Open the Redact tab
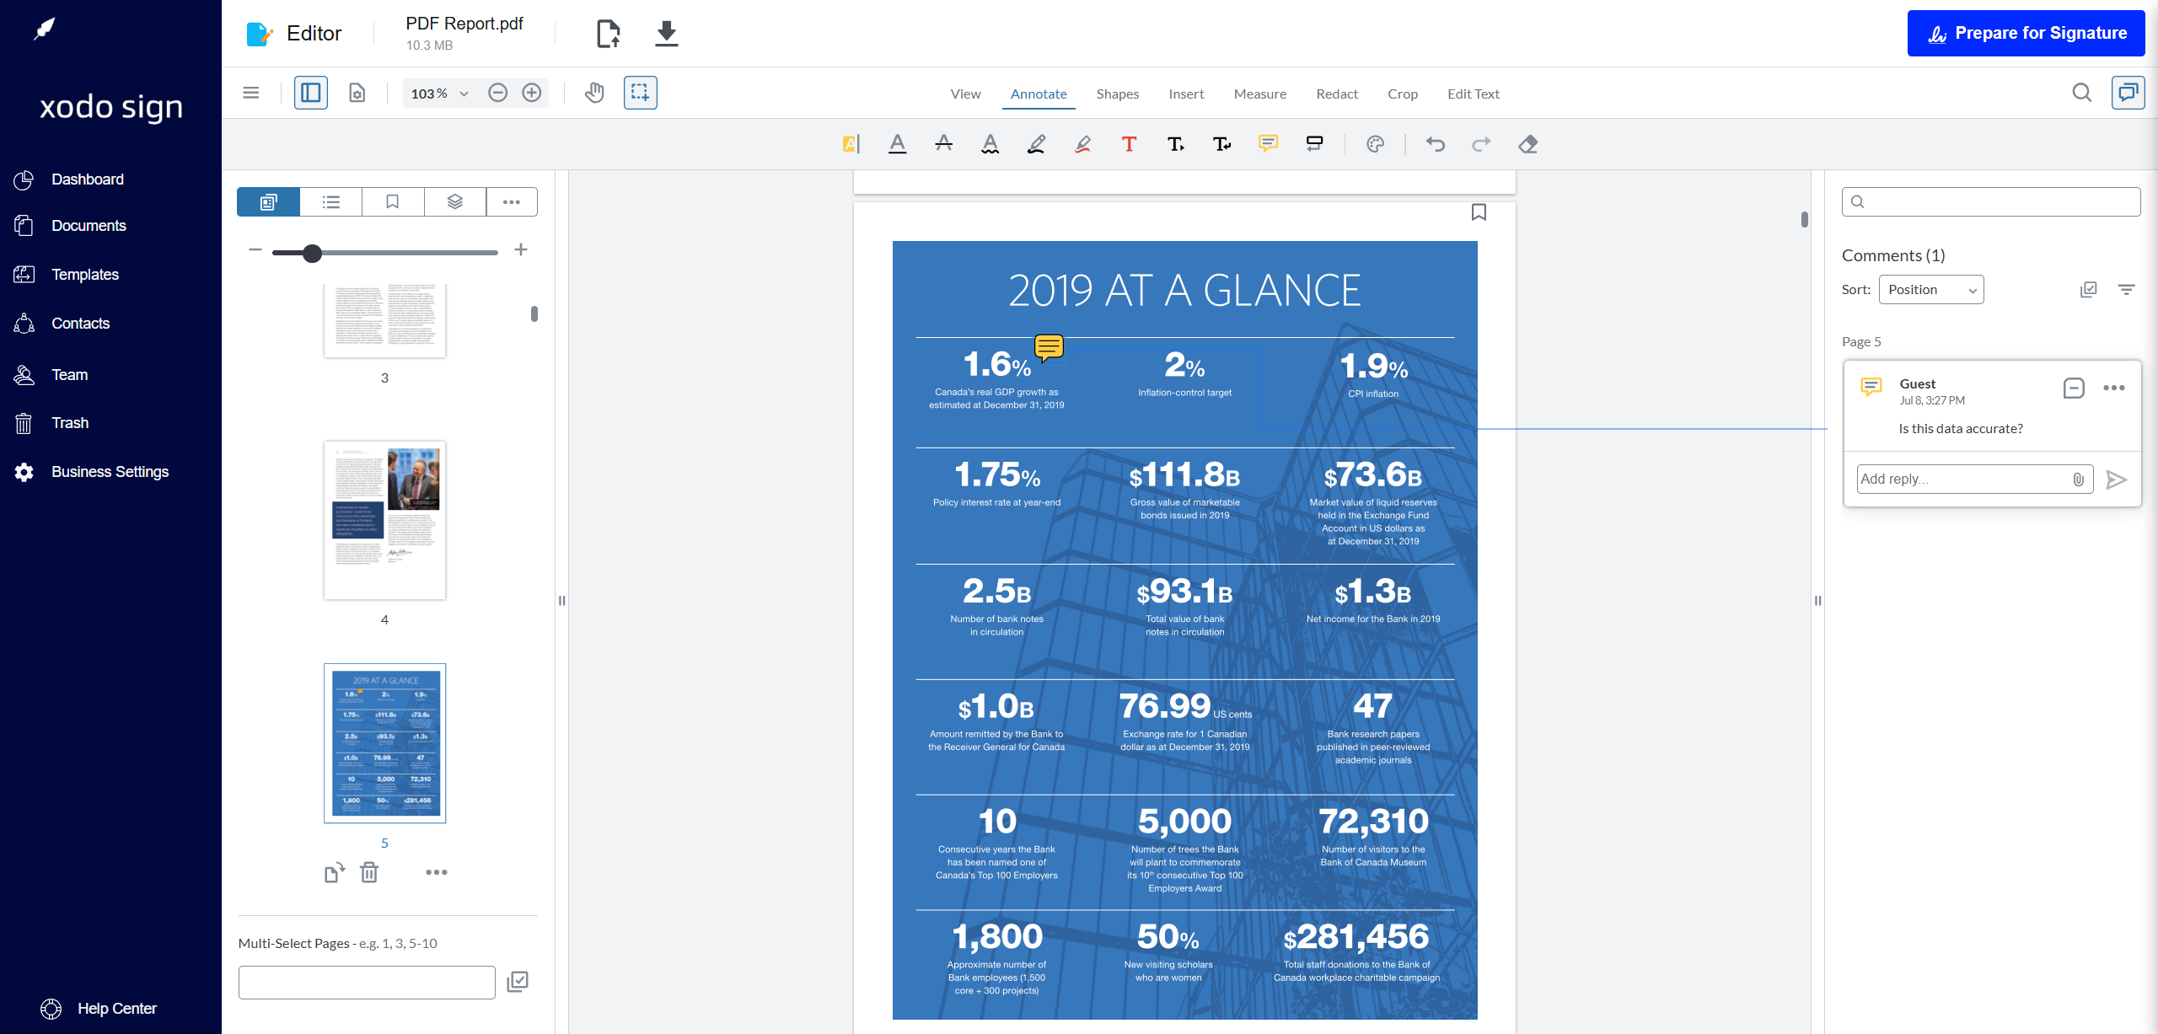Image resolution: width=2158 pixels, height=1034 pixels. point(1336,94)
